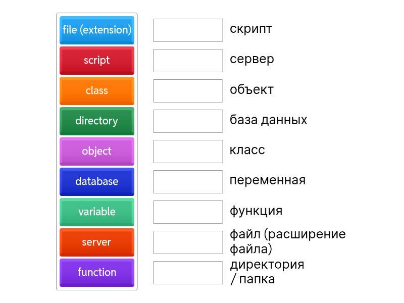Viewport: 404px width, 303px height.
Task: Click the teal 'variable' tile
Action: [96, 212]
